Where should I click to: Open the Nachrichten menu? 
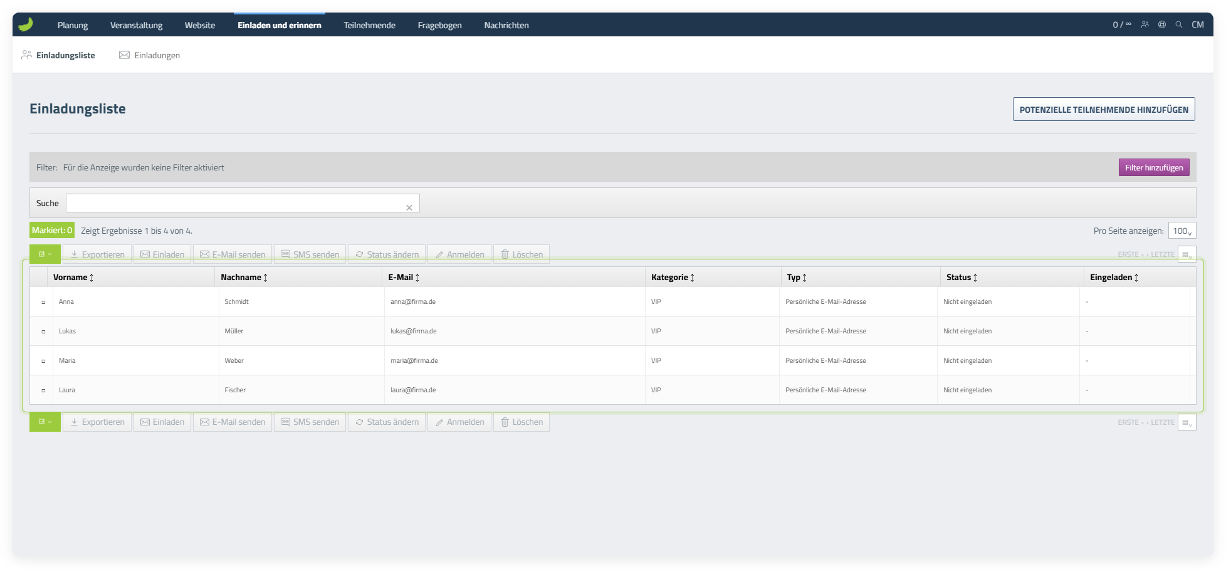tap(506, 25)
